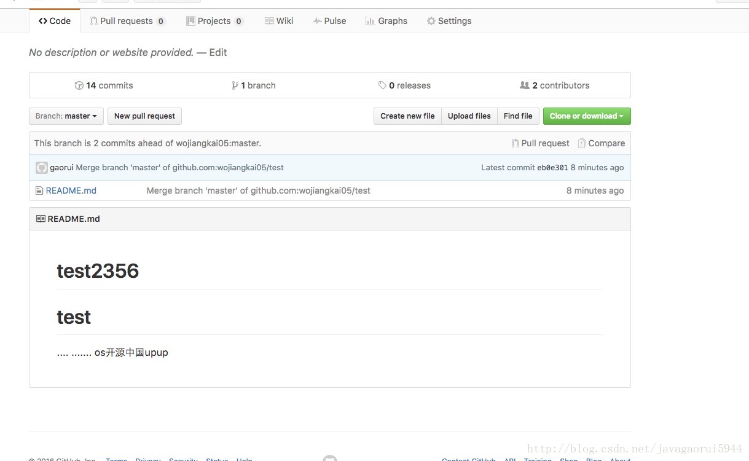Click the Pulse activity icon
Image resolution: width=749 pixels, height=461 pixels.
point(317,21)
